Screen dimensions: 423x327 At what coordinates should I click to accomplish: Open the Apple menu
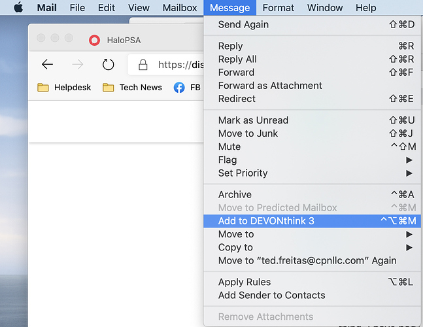point(18,8)
